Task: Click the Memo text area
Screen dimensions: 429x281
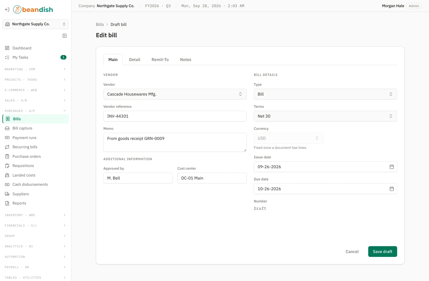Action: coord(175,142)
